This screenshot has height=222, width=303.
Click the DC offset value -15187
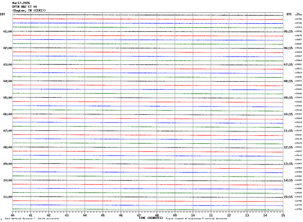[298, 131]
